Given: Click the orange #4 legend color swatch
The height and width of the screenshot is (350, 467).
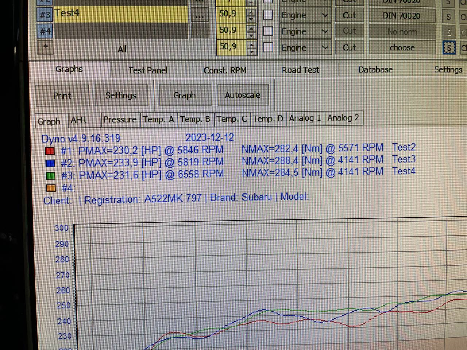Looking at the screenshot, I should coord(51,188).
